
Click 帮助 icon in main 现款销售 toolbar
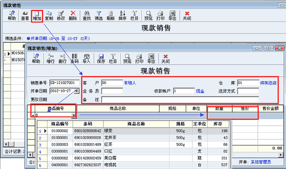[x=12, y=15]
